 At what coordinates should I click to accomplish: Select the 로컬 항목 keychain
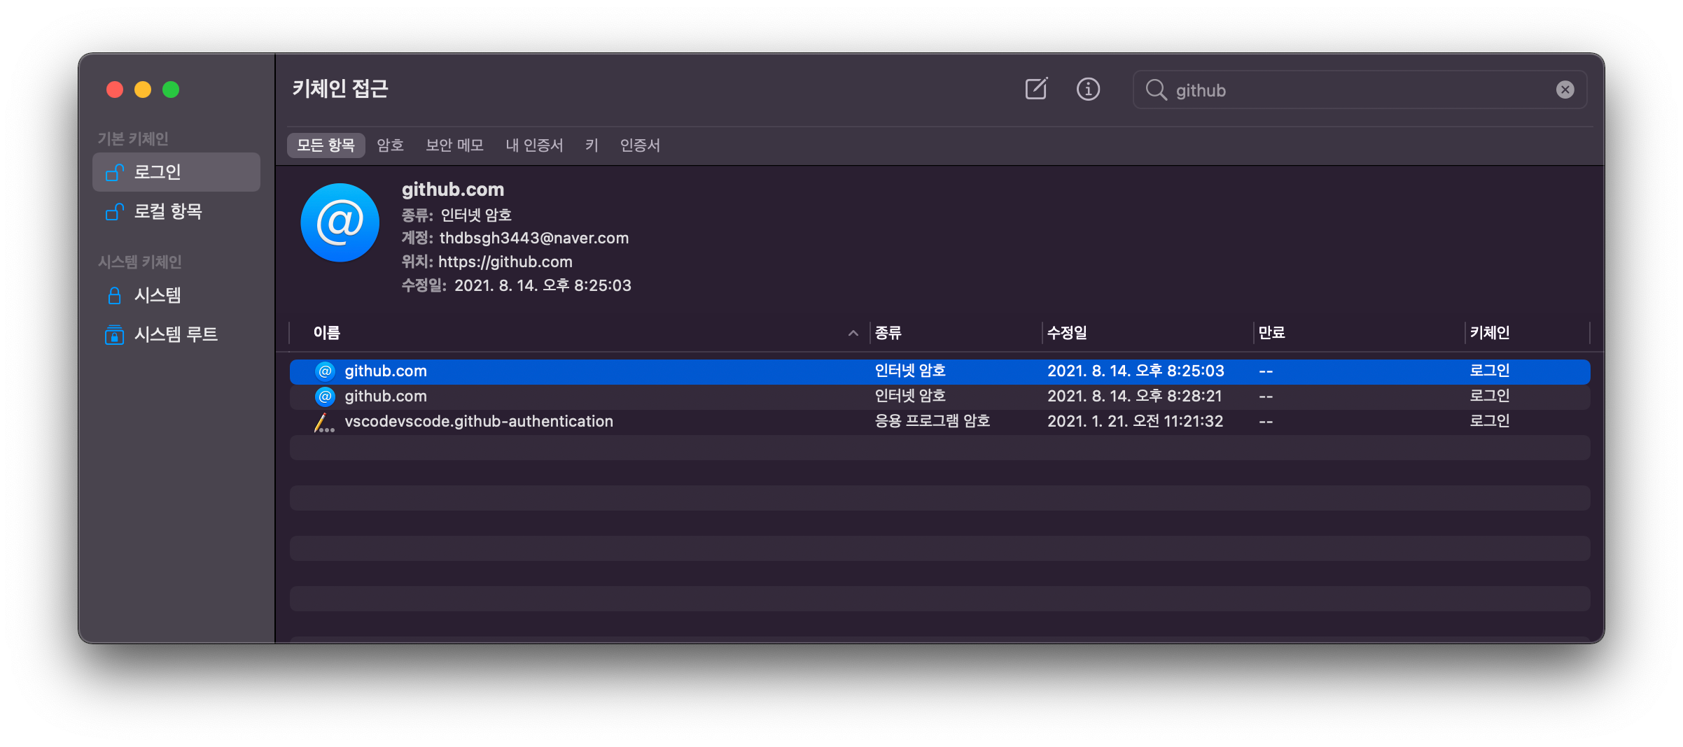tap(176, 211)
